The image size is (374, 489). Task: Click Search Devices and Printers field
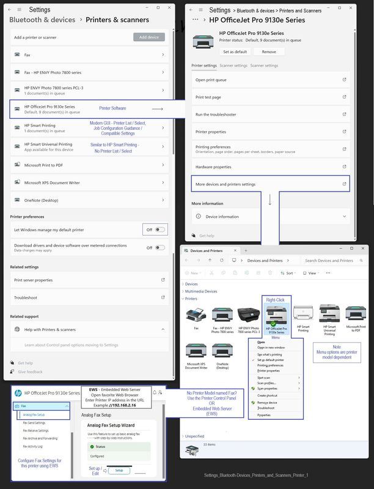(x=333, y=260)
